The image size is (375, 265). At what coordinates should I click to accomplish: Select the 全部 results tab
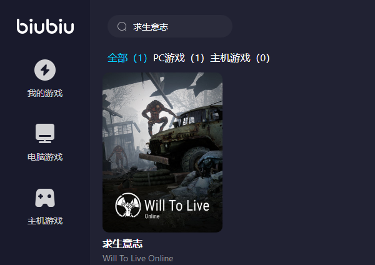[127, 58]
